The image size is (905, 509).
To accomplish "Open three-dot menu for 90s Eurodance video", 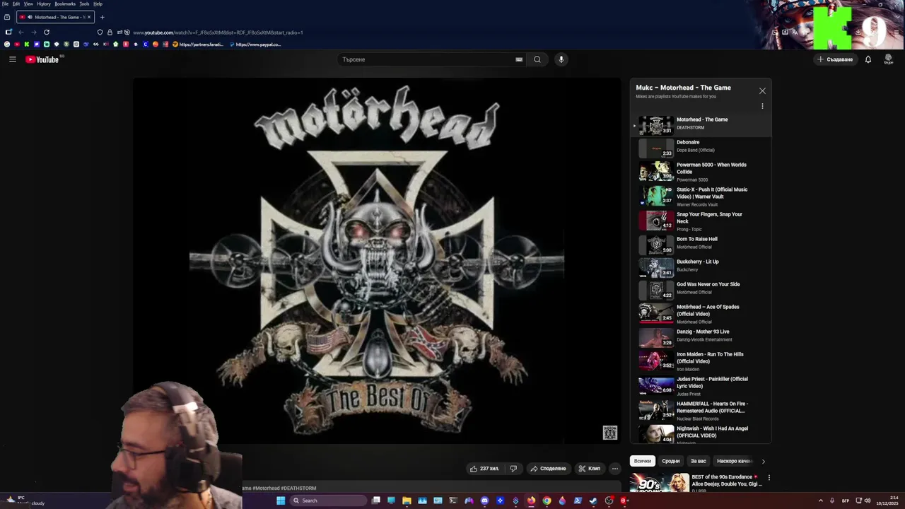I will point(769,478).
